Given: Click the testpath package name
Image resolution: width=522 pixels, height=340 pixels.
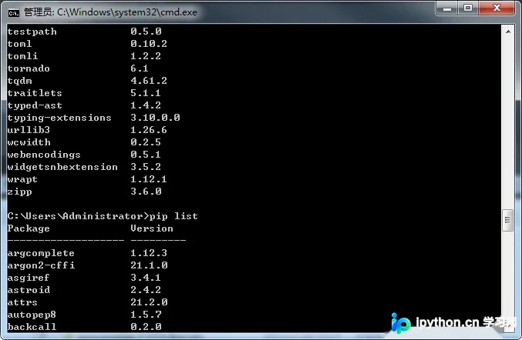Looking at the screenshot, I should click(x=32, y=32).
